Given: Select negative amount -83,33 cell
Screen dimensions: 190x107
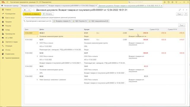Looking at the screenshot, I should [x=146, y=66].
